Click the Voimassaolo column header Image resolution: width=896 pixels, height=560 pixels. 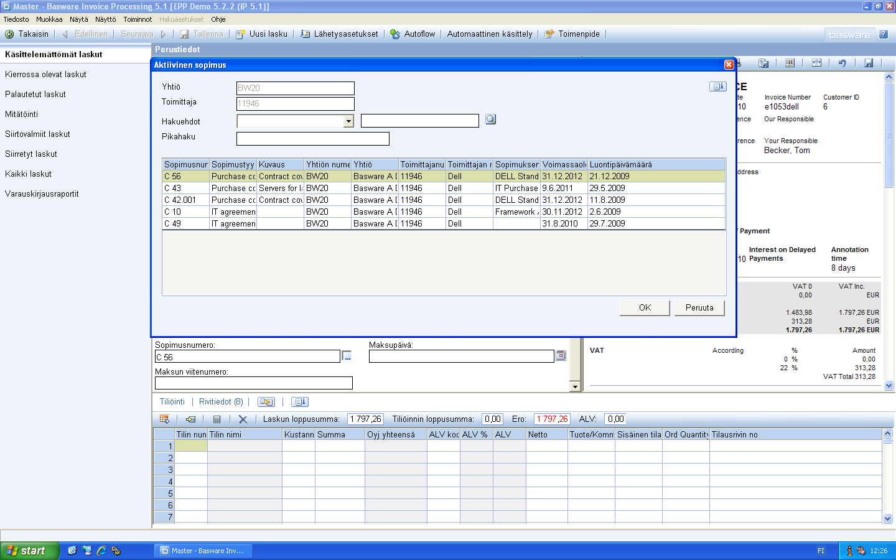(564, 164)
